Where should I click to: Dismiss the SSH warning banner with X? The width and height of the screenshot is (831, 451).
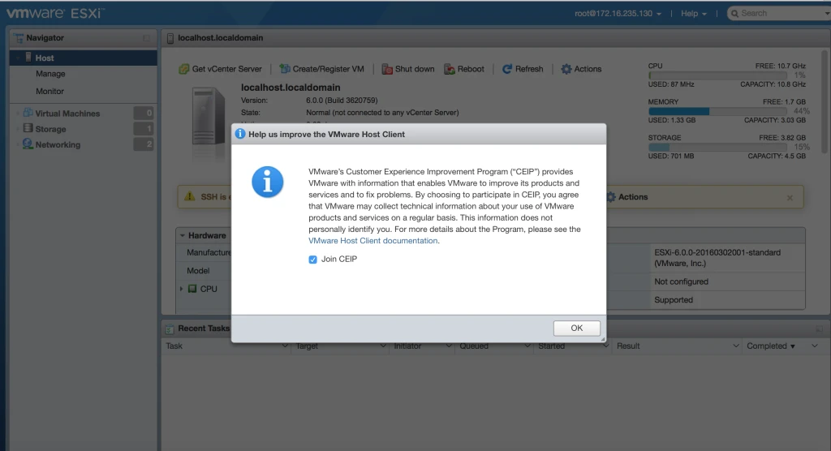point(790,198)
